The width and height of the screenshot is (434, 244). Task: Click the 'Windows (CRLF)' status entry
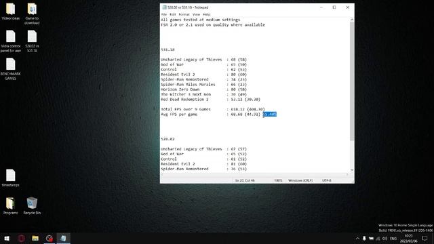pos(300,180)
